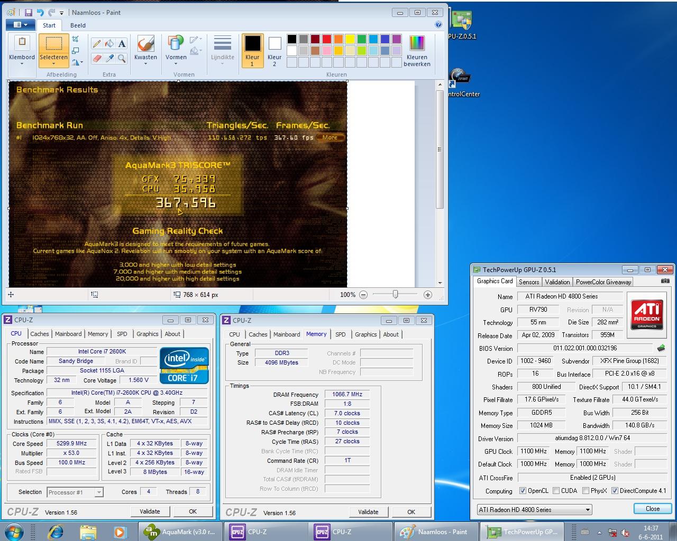
Task: Open About tab in left CPU-Z window
Action: click(x=172, y=334)
